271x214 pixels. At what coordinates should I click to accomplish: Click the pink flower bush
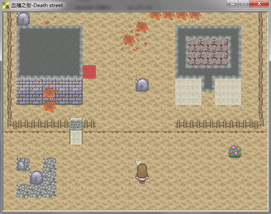click(x=235, y=152)
